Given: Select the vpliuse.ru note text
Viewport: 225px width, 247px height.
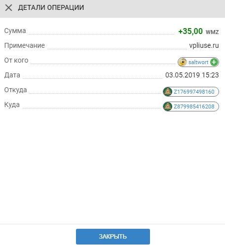Looking at the screenshot, I should point(204,45).
